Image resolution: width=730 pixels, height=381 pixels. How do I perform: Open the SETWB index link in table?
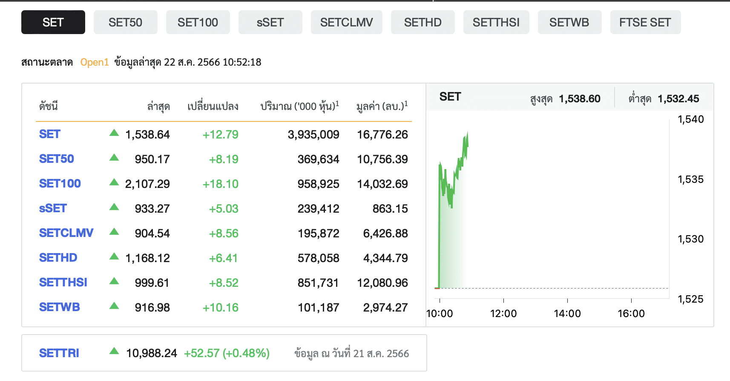pos(60,307)
